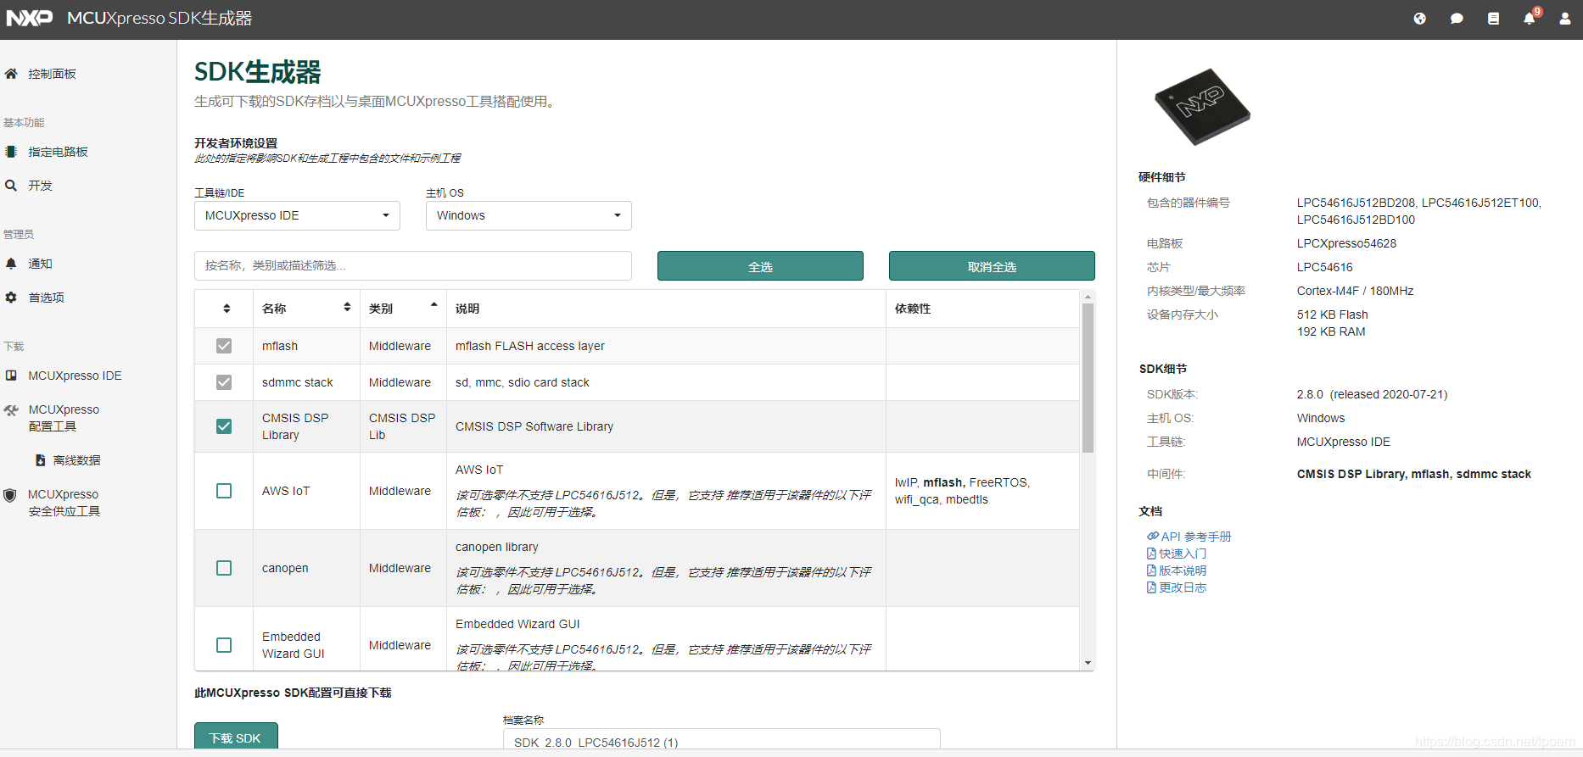
Task: Open the API 参考手册 link
Action: 1196,537
